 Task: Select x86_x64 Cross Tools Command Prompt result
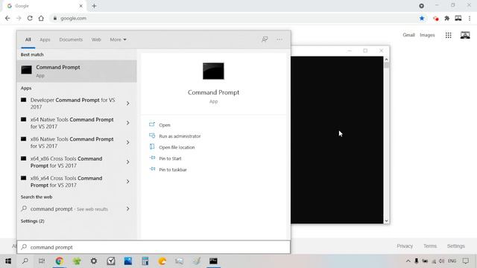pyautogui.click(x=66, y=182)
